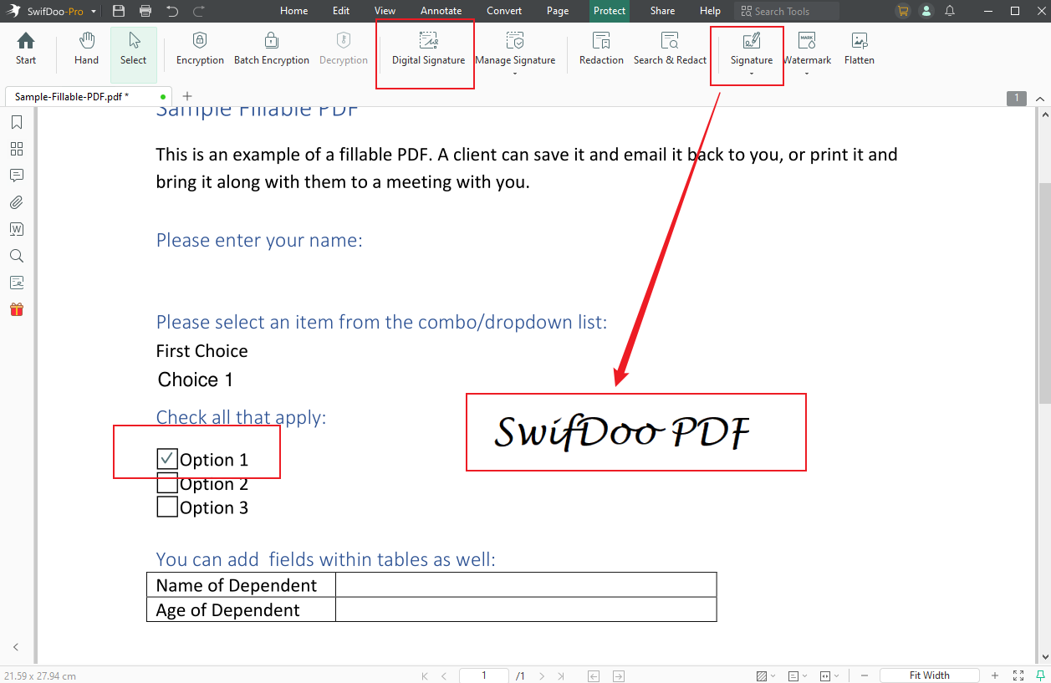The image size is (1051, 683).
Task: Open the Attachments panel
Action: (16, 201)
